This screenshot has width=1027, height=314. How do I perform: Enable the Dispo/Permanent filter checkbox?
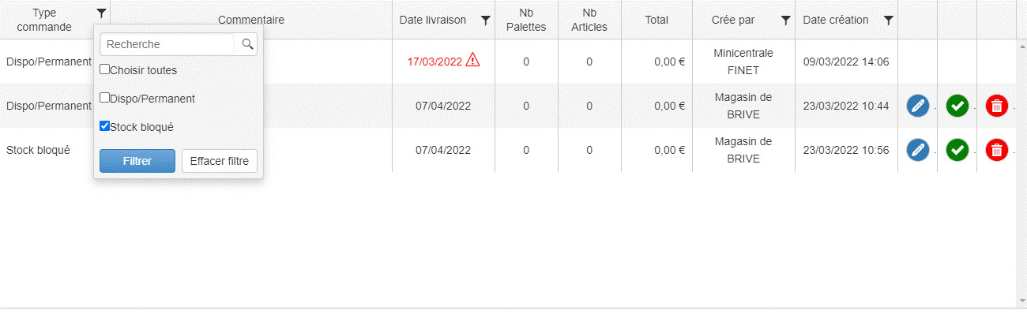click(105, 98)
